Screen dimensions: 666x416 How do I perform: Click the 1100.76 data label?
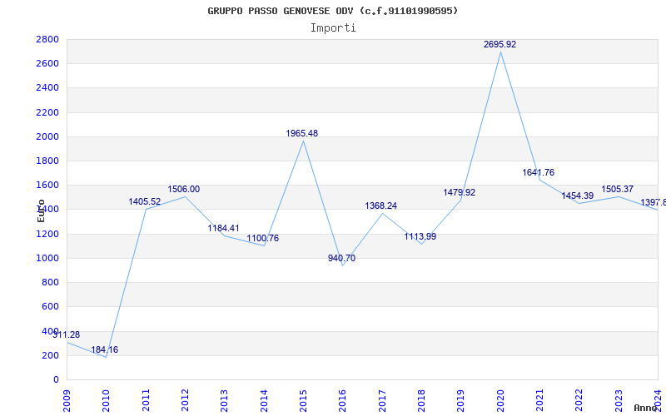coord(263,238)
